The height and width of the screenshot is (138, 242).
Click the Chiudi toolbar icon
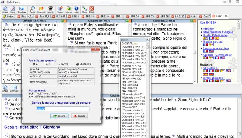(91, 9)
